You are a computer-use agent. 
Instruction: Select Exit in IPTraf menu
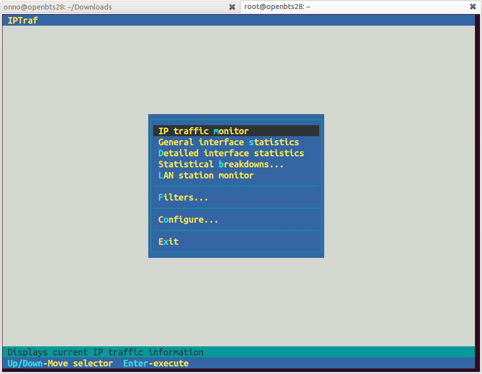pos(236,242)
